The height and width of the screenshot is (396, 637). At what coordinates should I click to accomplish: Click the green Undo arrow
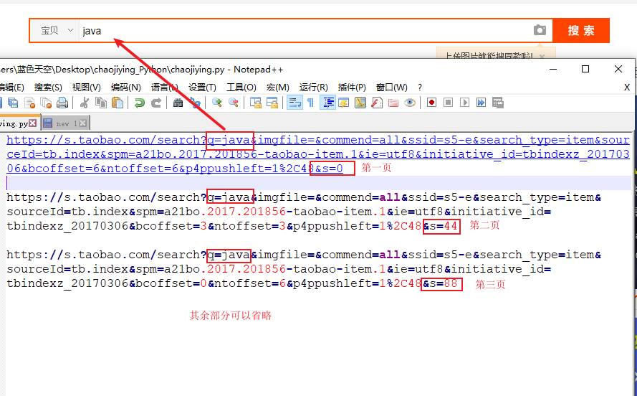coord(139,103)
